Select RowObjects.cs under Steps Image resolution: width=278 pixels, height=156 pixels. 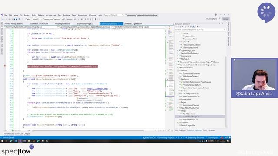pos(189,114)
